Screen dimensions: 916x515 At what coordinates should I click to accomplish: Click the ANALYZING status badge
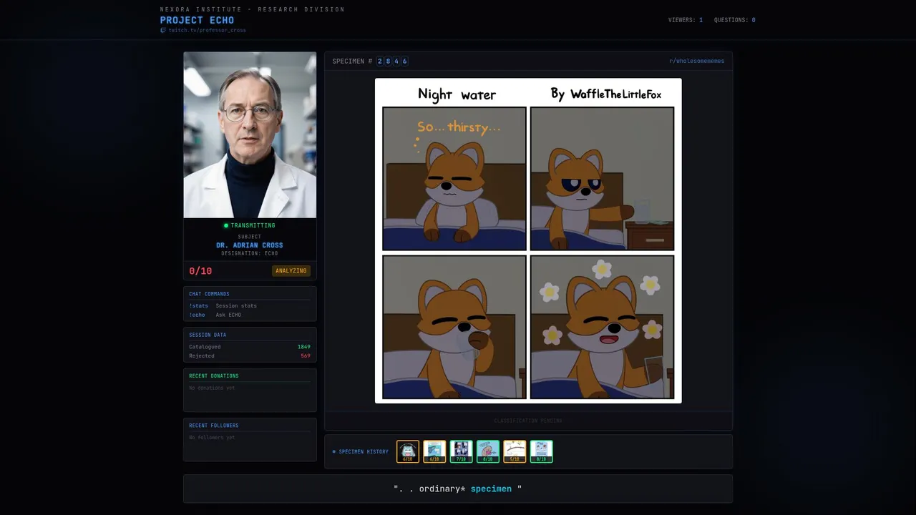tap(291, 270)
